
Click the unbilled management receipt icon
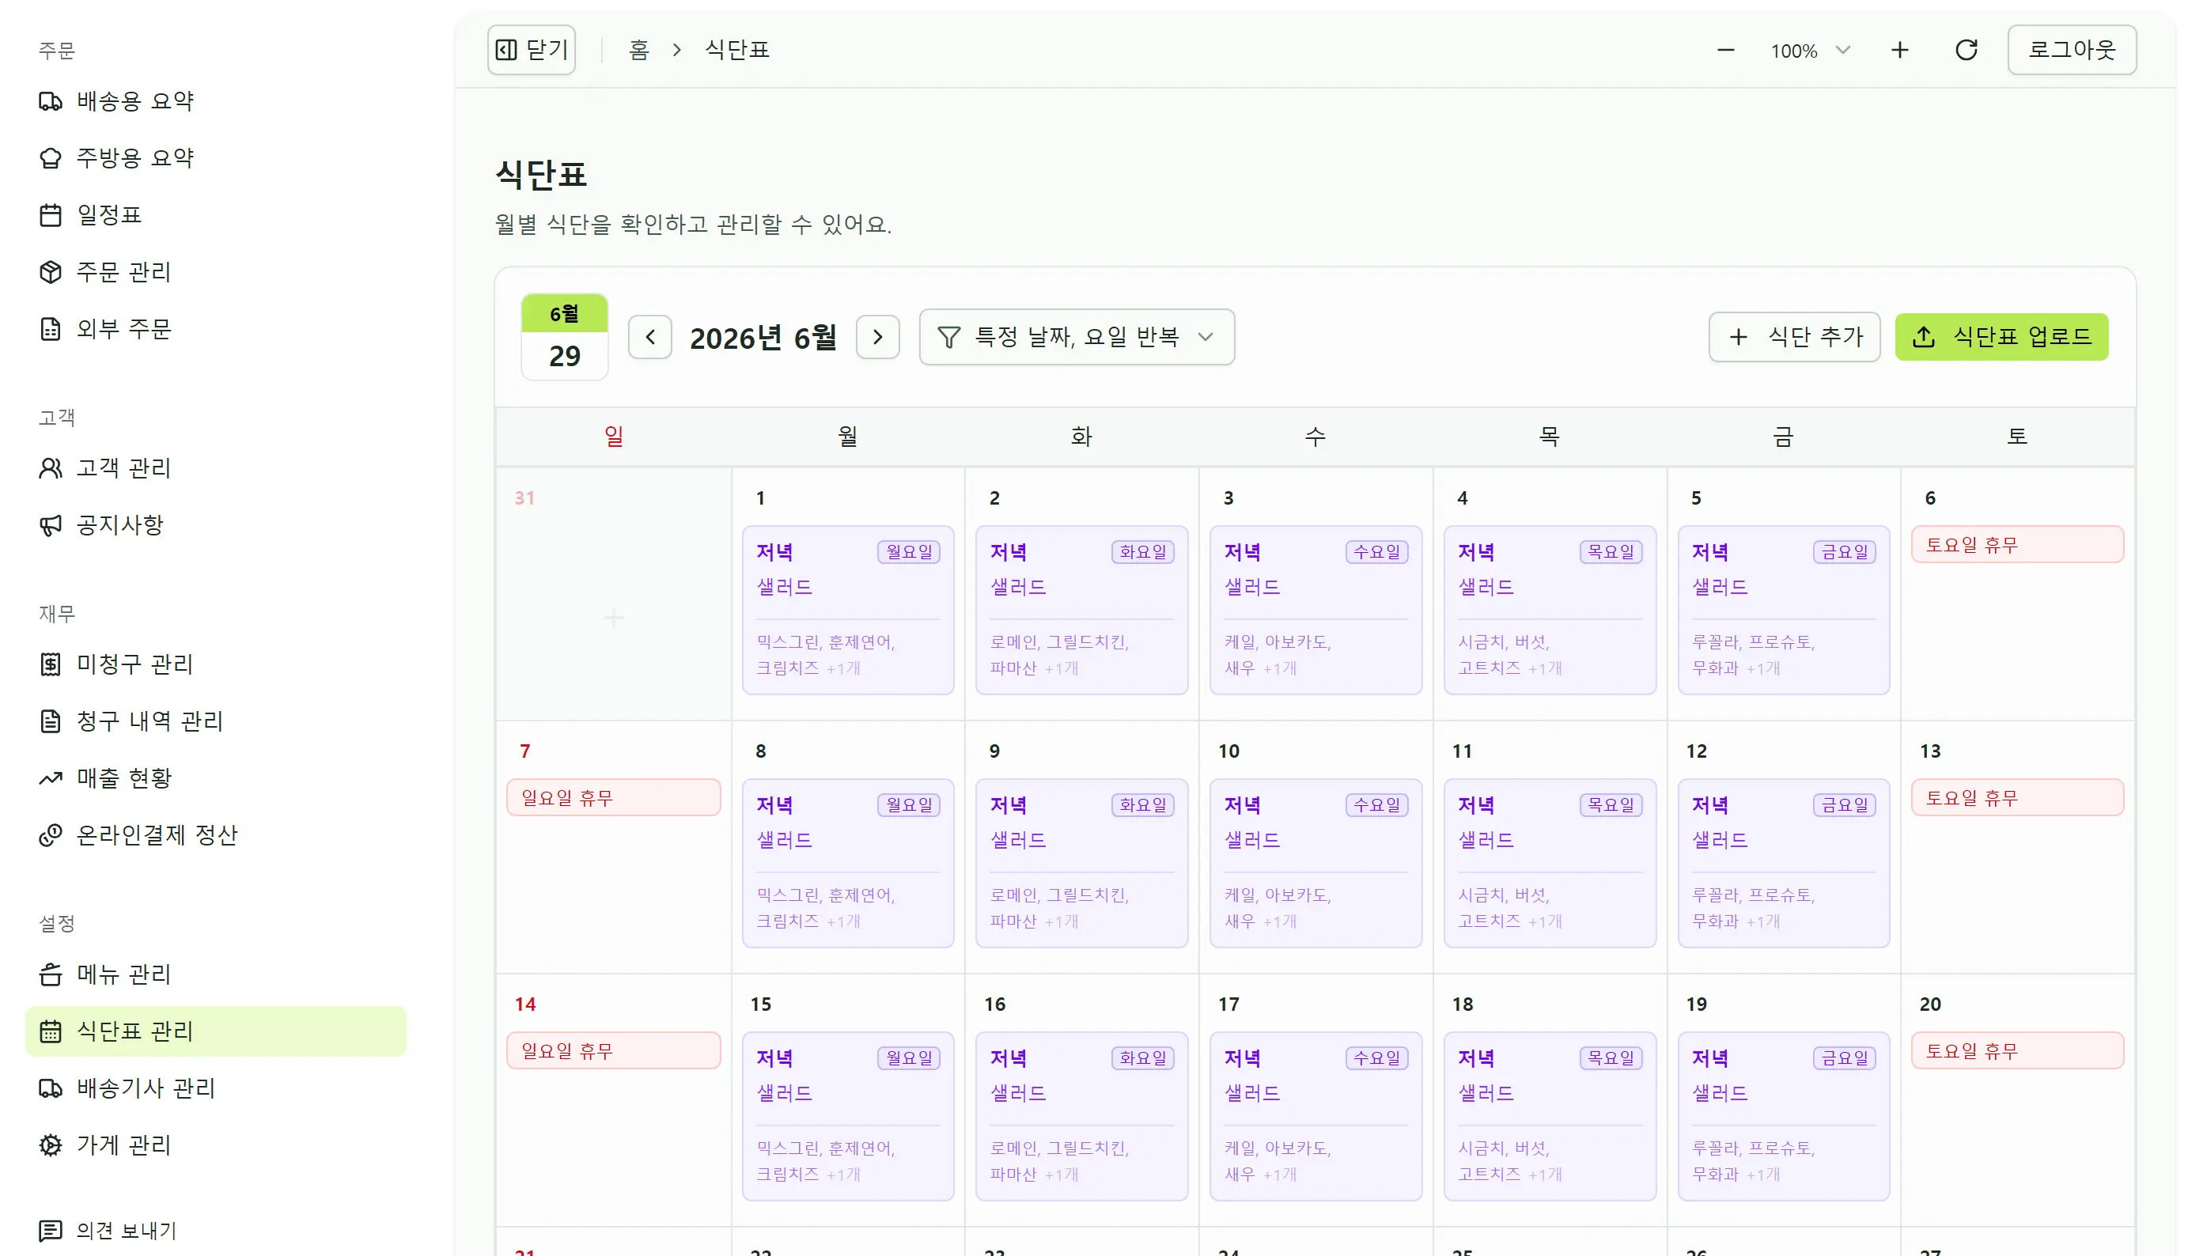tap(50, 664)
